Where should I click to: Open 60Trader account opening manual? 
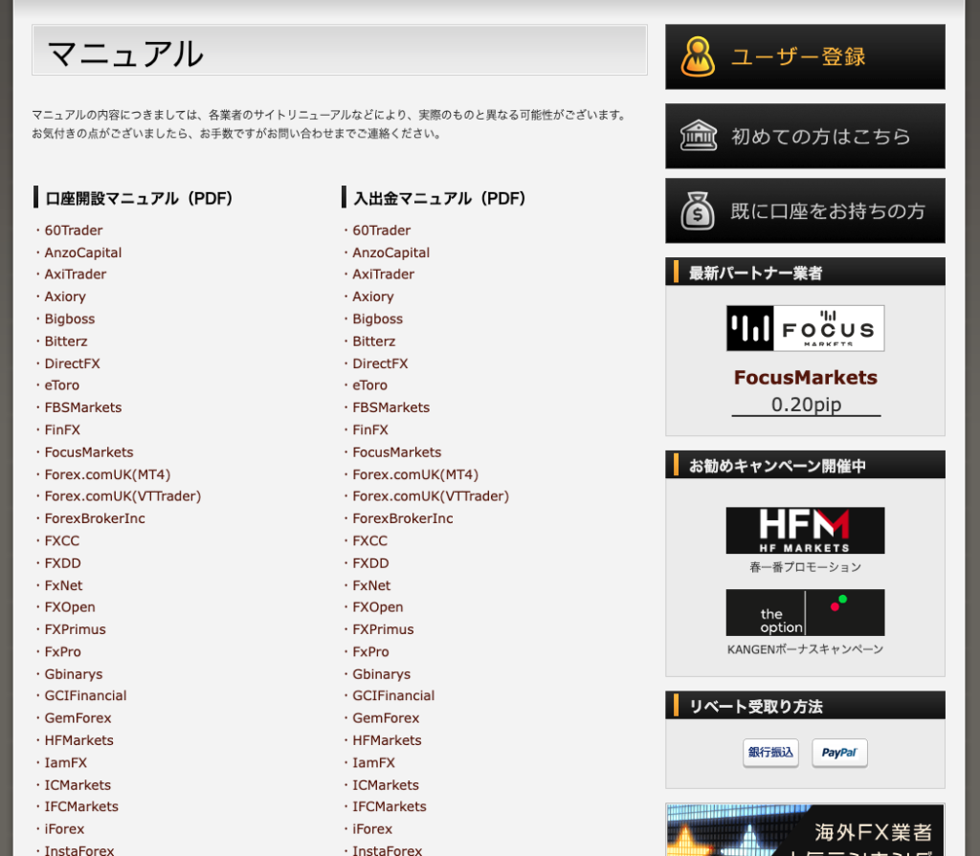(x=74, y=230)
